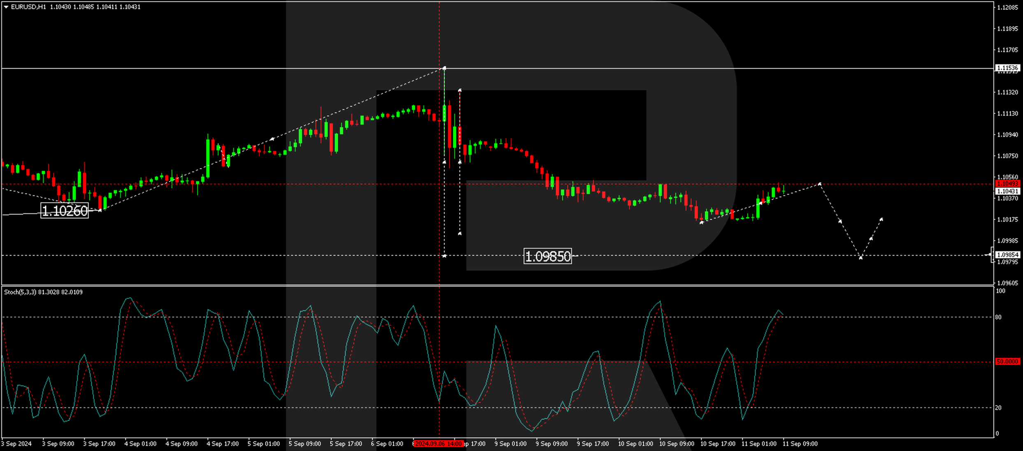Viewport: 1023px width, 451px height.
Task: Select the arrow marker at forecast bottom
Action: click(861, 258)
